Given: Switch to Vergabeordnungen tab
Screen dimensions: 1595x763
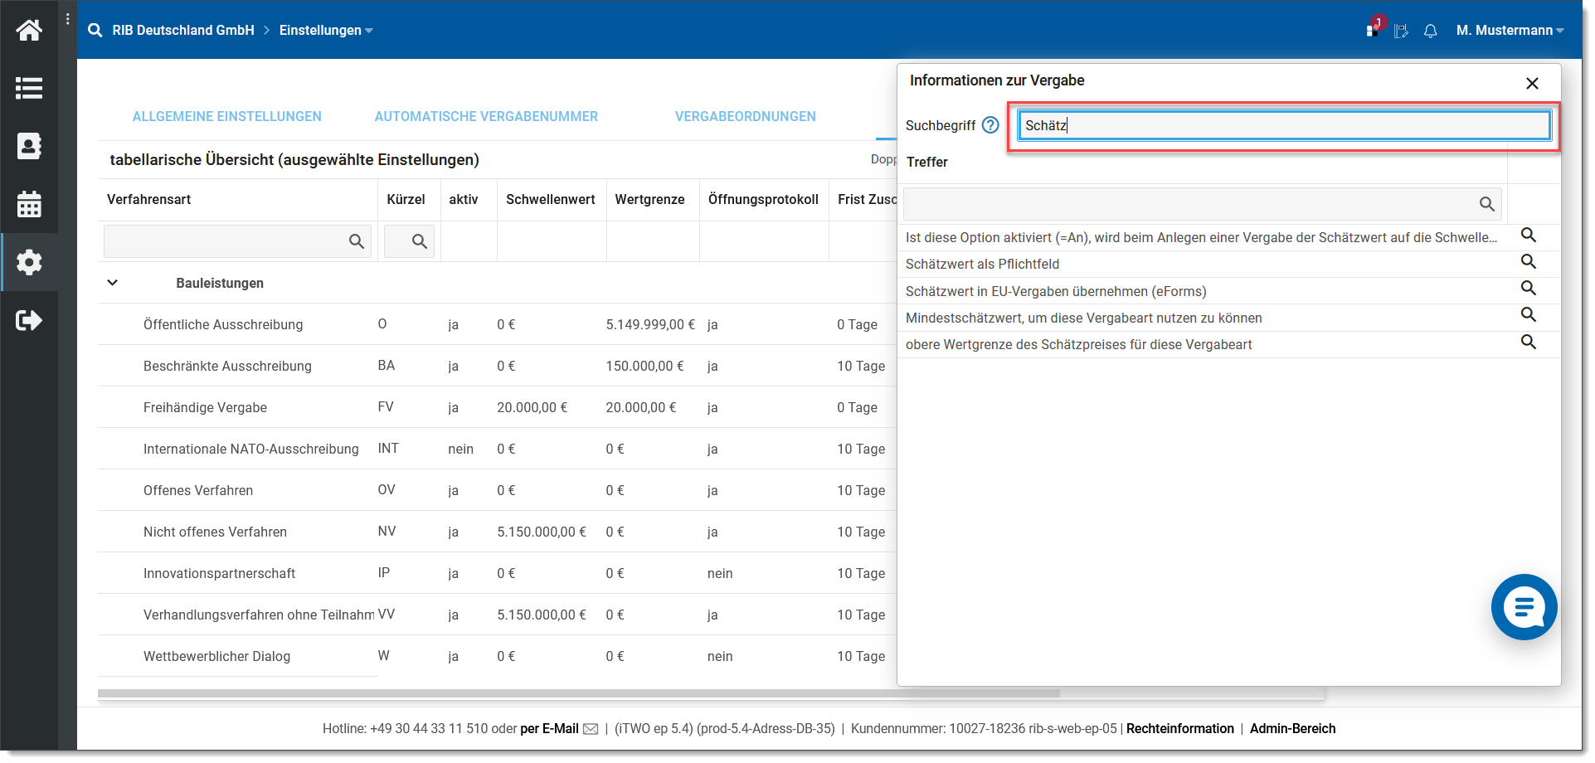Looking at the screenshot, I should 746,117.
